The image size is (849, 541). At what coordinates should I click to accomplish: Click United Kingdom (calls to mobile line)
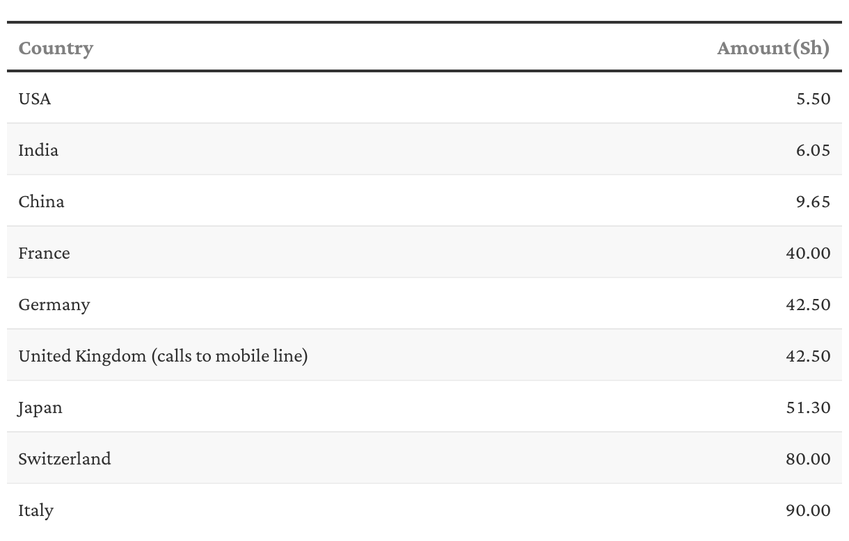(x=163, y=356)
